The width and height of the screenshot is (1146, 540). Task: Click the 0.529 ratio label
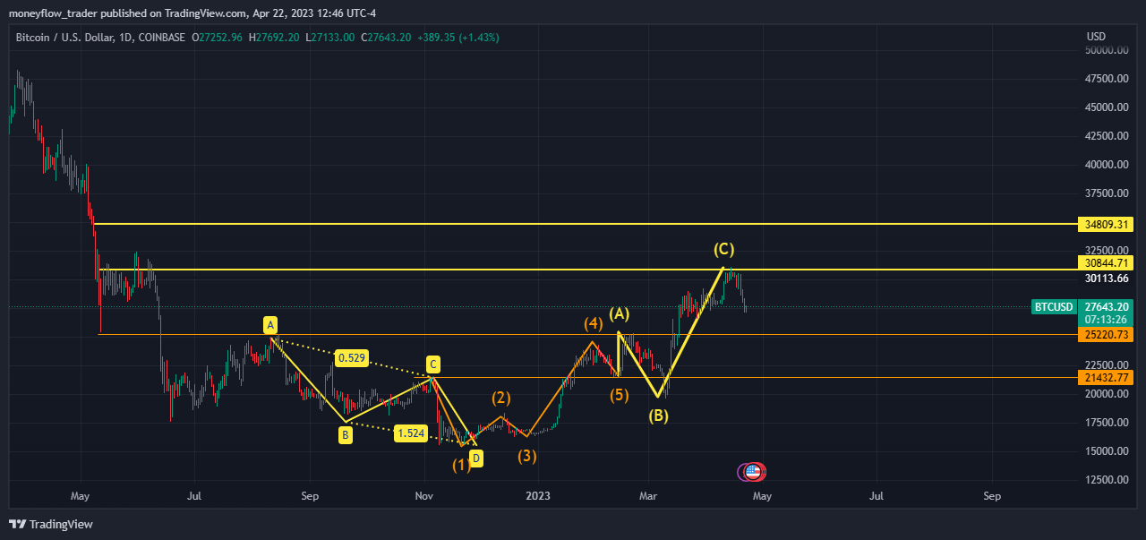pyautogui.click(x=350, y=358)
